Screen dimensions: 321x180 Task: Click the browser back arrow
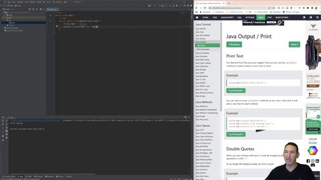(x=197, y=8)
